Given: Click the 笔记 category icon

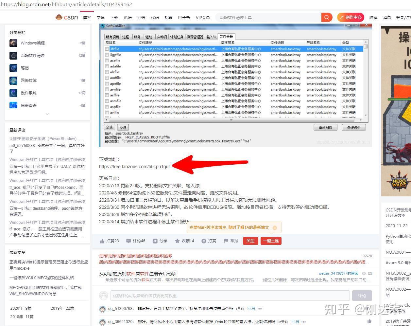Looking at the screenshot, I should tap(13, 68).
